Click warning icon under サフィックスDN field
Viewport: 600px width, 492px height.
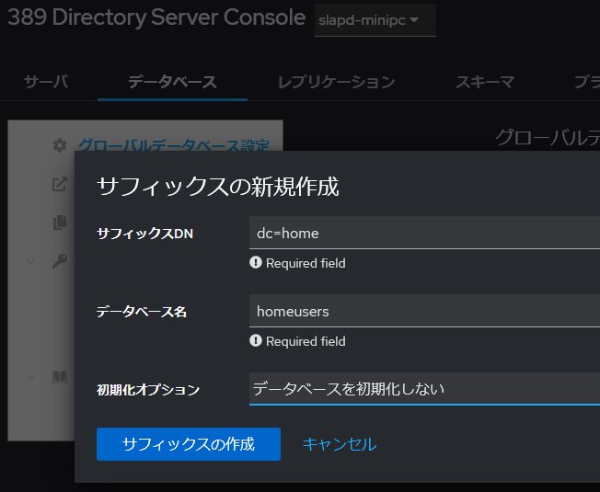(x=256, y=263)
